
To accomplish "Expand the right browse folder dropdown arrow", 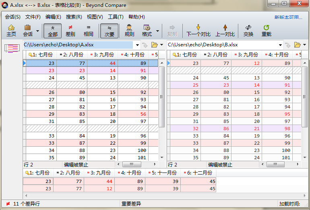I will coord(305,45).
